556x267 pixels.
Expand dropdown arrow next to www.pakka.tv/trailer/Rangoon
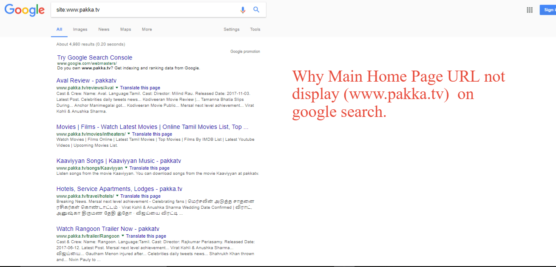[x=123, y=236]
